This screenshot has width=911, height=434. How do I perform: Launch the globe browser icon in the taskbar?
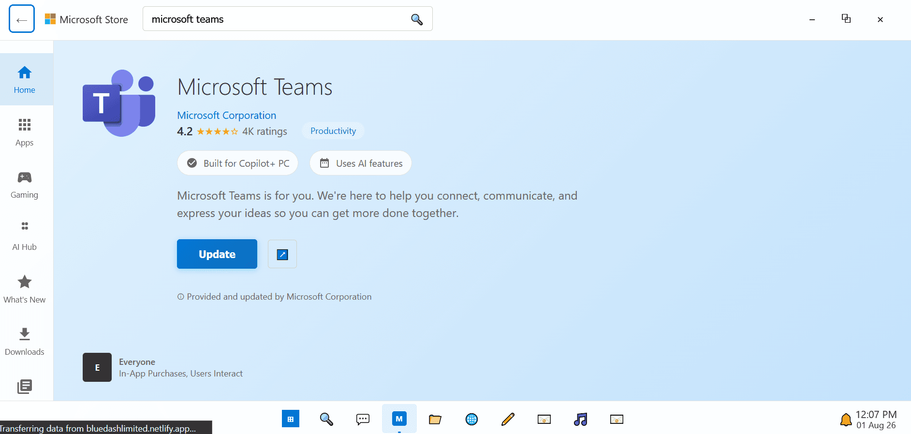coord(471,419)
